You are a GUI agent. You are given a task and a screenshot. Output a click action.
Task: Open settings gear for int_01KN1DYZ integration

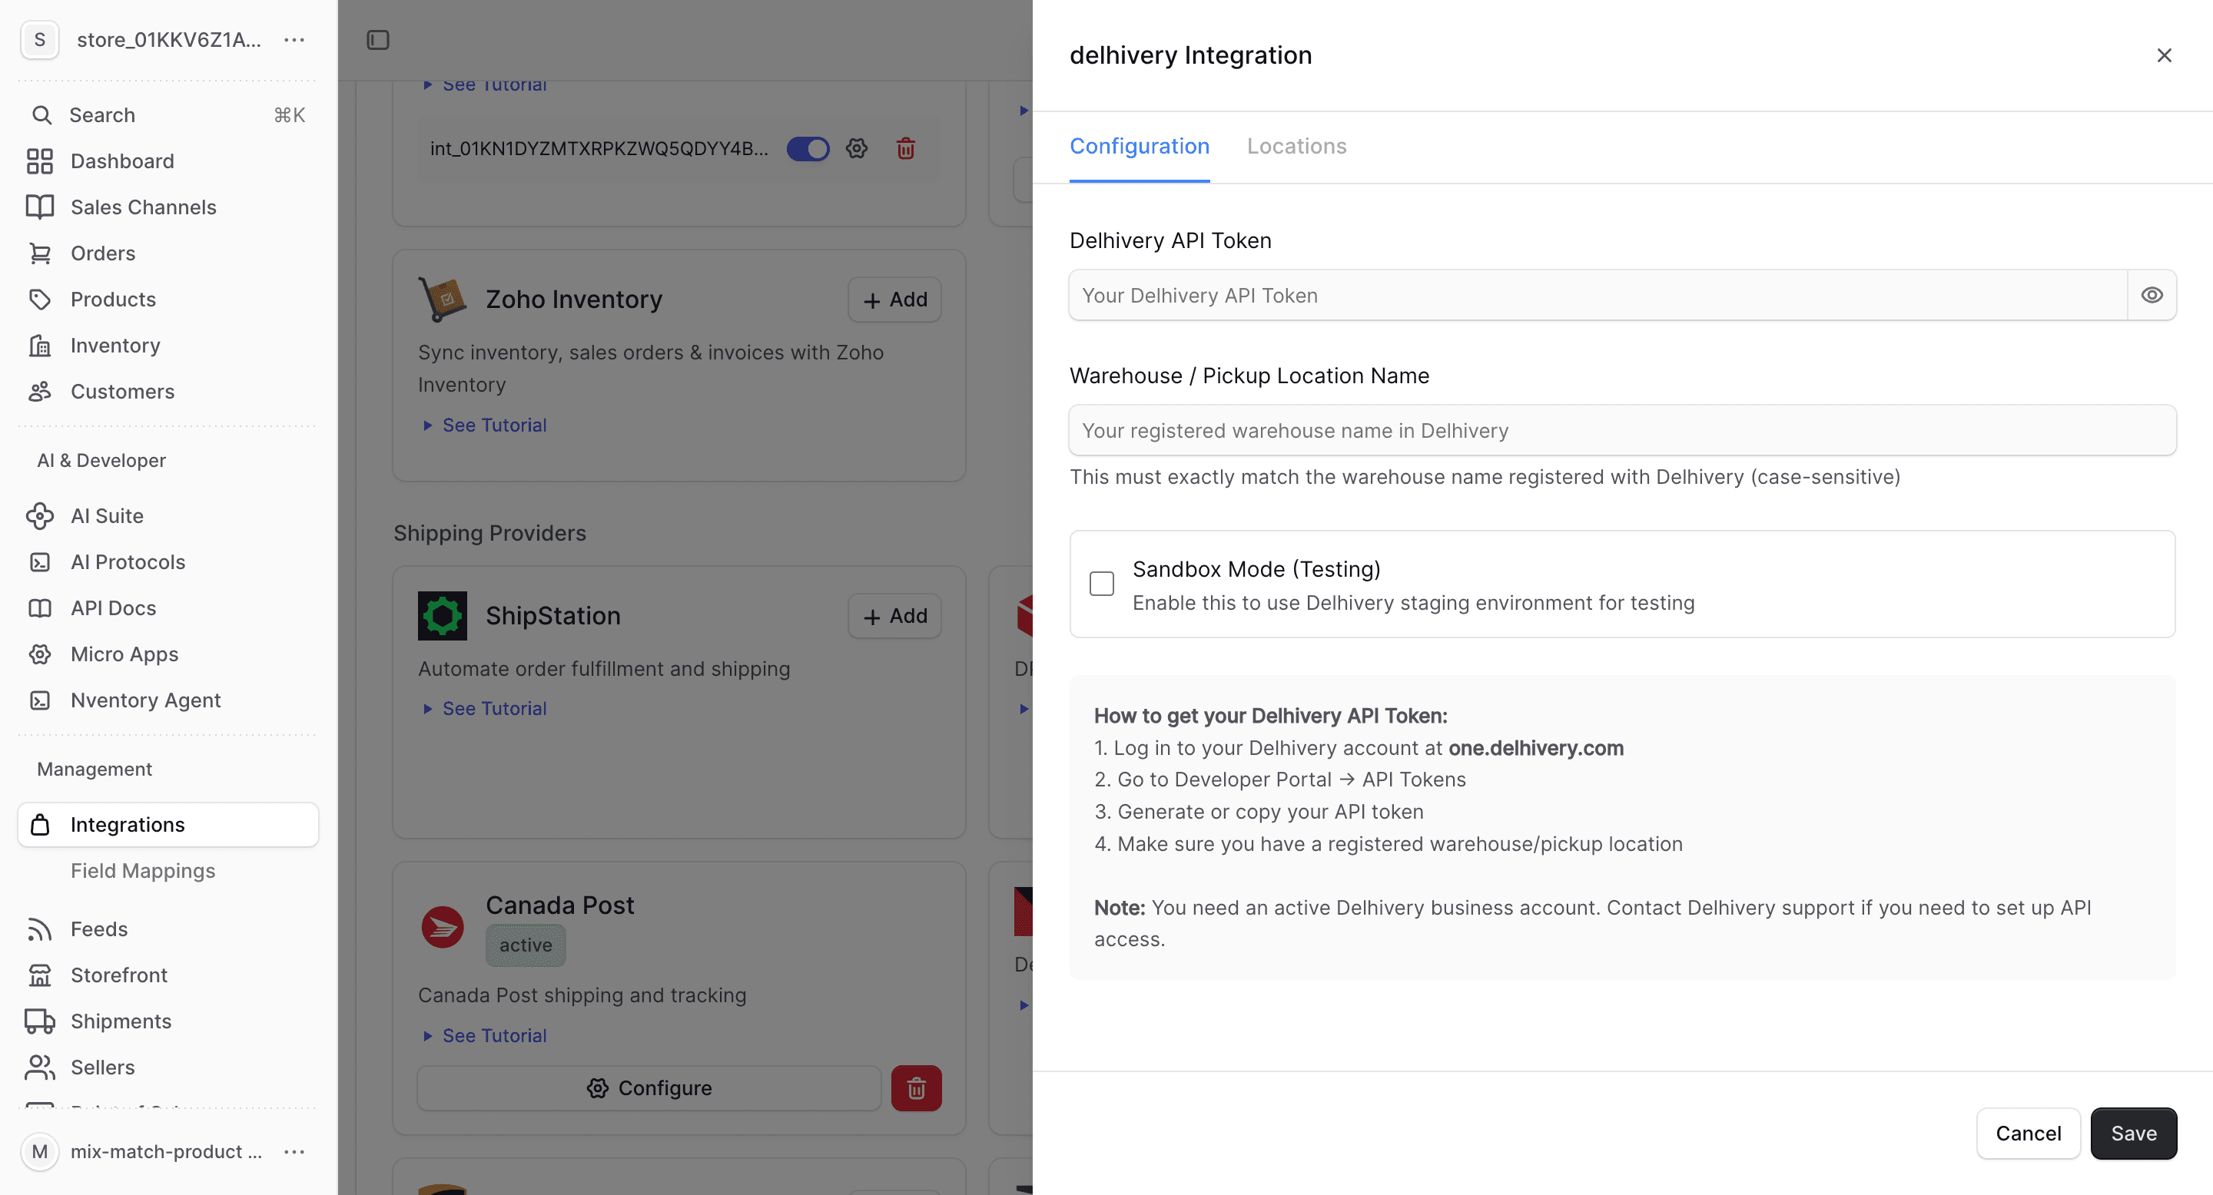click(857, 148)
